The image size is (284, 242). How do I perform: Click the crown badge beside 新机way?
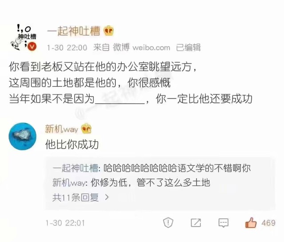click(x=87, y=129)
